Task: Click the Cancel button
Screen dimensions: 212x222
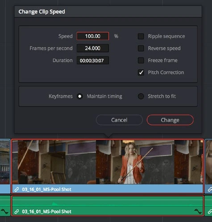Action: [119, 120]
